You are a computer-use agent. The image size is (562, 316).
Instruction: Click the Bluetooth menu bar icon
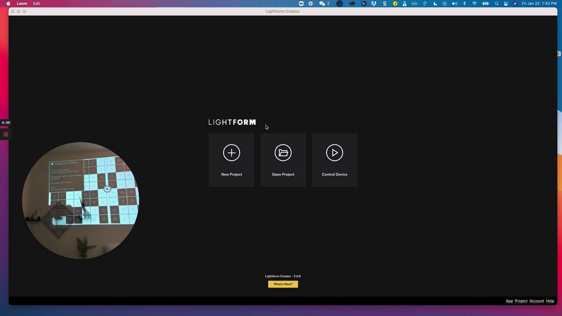465,4
